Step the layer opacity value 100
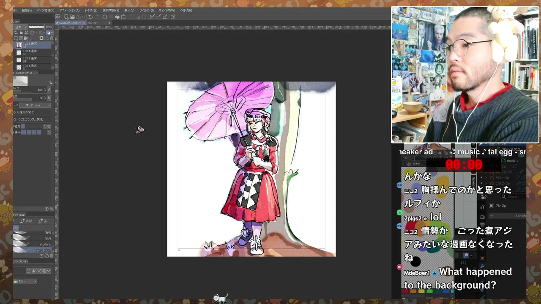 pyautogui.click(x=52, y=27)
